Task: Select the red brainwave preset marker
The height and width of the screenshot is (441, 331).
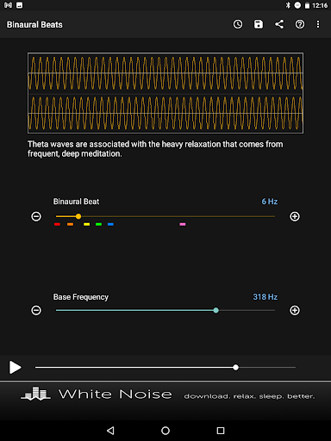Action: pos(57,224)
